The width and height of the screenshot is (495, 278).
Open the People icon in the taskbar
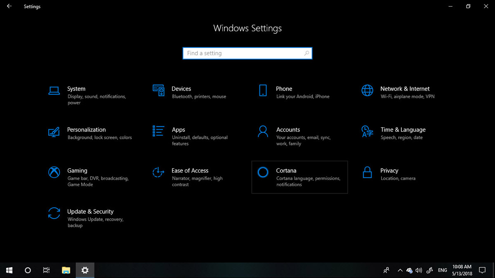tap(386, 270)
